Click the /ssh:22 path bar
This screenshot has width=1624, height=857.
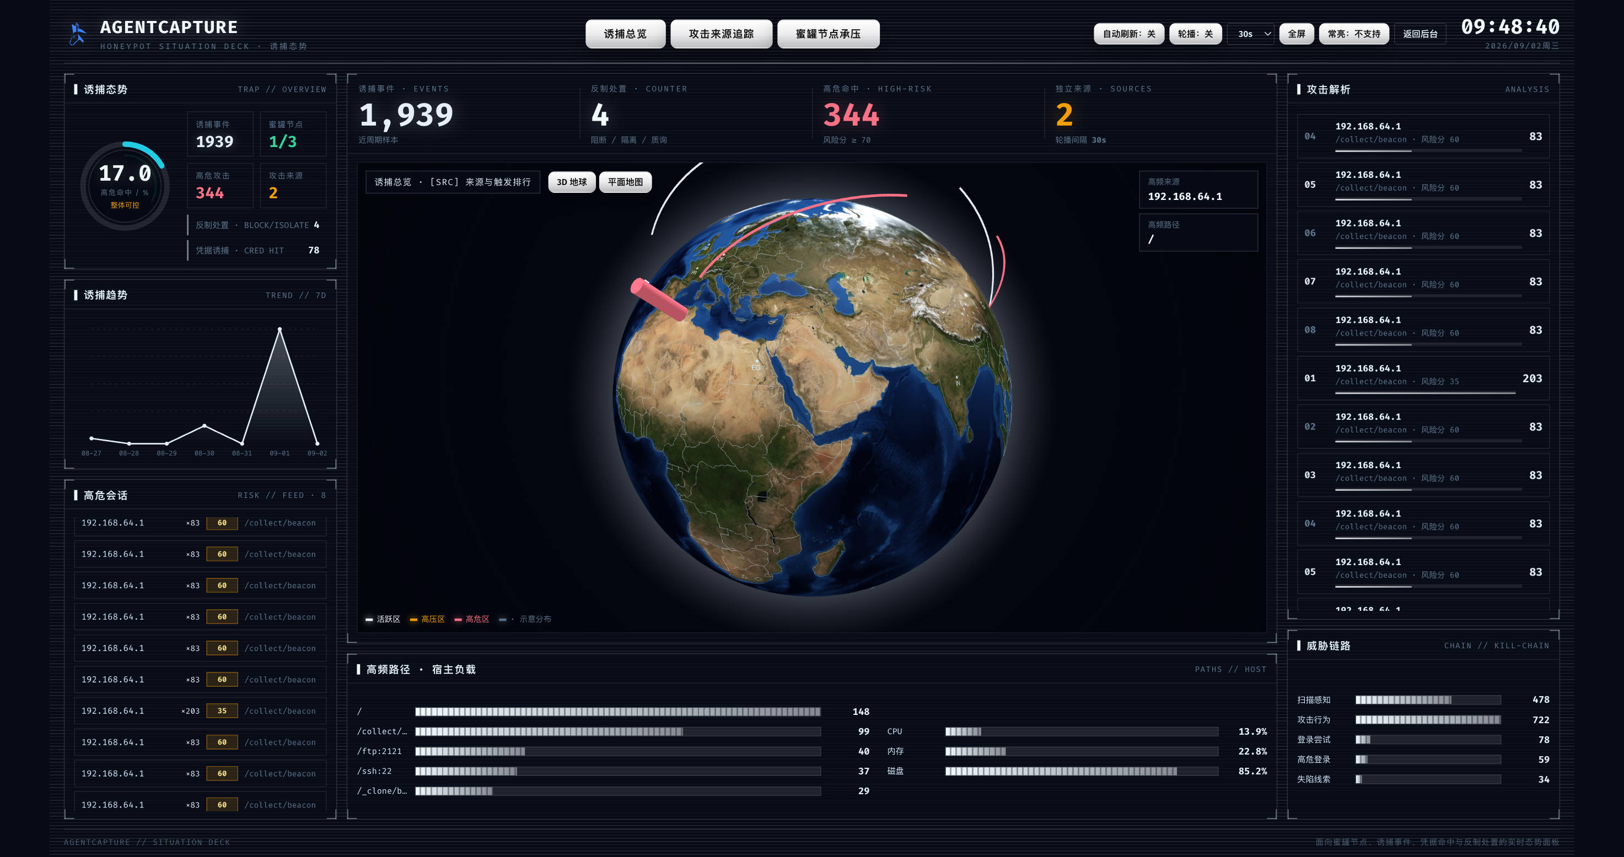pyautogui.click(x=618, y=772)
